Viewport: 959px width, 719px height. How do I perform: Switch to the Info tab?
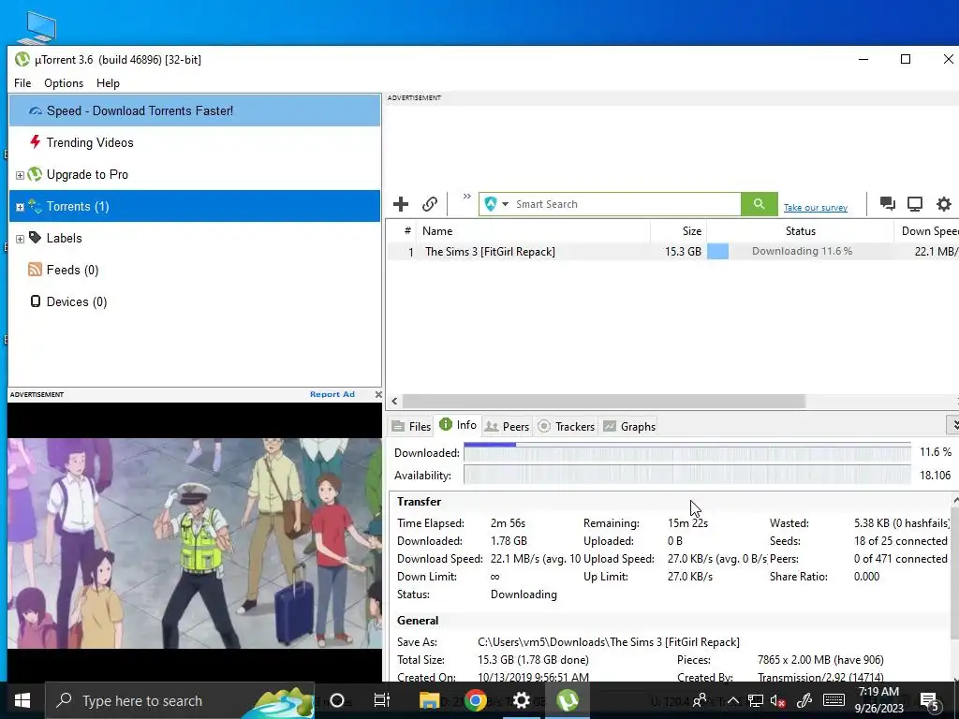click(x=458, y=425)
